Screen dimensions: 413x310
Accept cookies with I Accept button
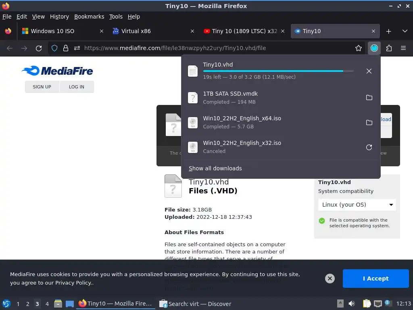tap(375, 279)
